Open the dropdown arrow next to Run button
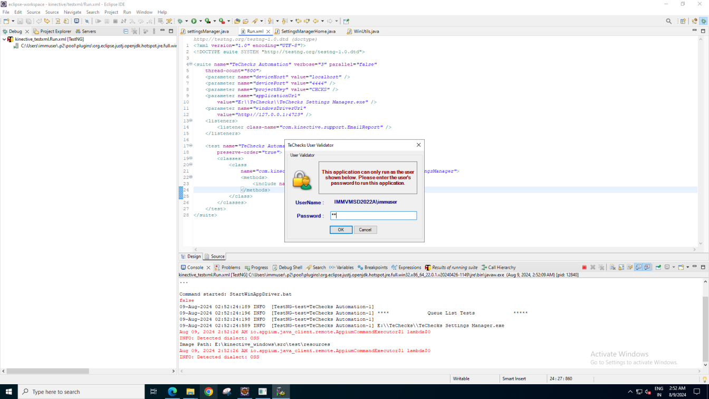 200,21
